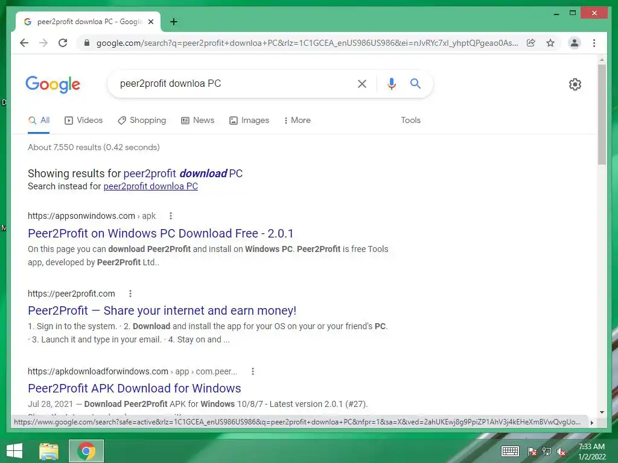618x463 pixels.
Task: Search instead for 'peer2profit downloa PC'
Action: pyautogui.click(x=150, y=186)
